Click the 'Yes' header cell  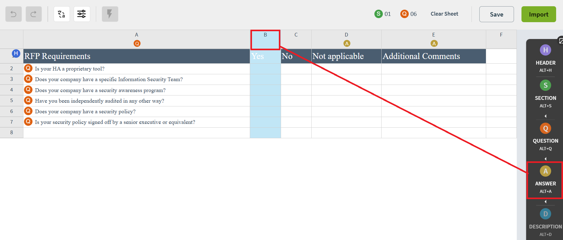click(265, 56)
